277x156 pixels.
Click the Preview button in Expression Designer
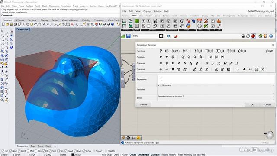coord(144,105)
